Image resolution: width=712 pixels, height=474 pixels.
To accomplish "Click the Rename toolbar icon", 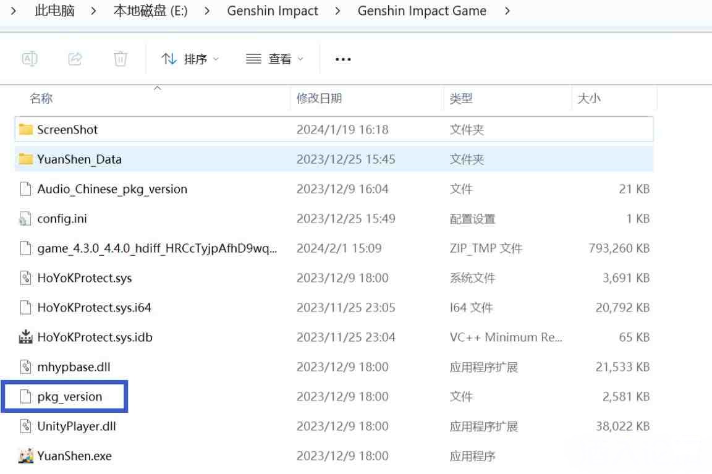I will pos(30,59).
